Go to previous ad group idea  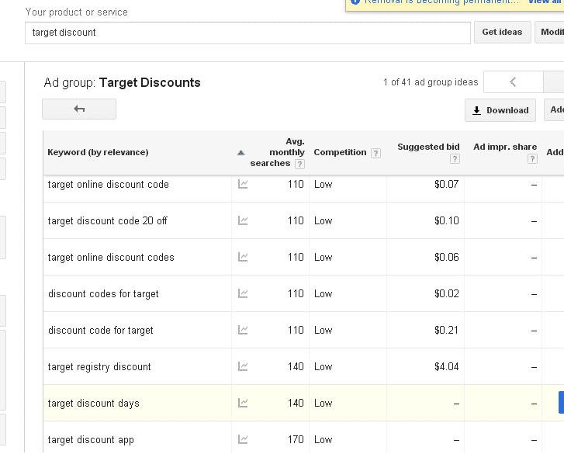[x=514, y=82]
